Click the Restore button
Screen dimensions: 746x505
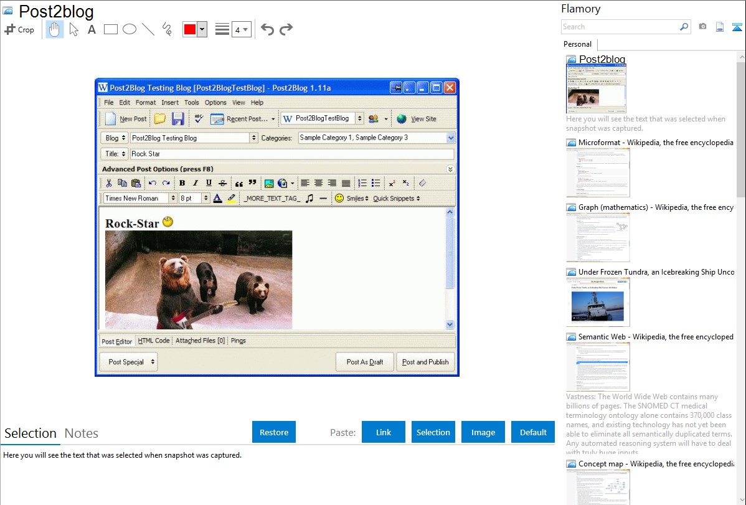(x=274, y=432)
